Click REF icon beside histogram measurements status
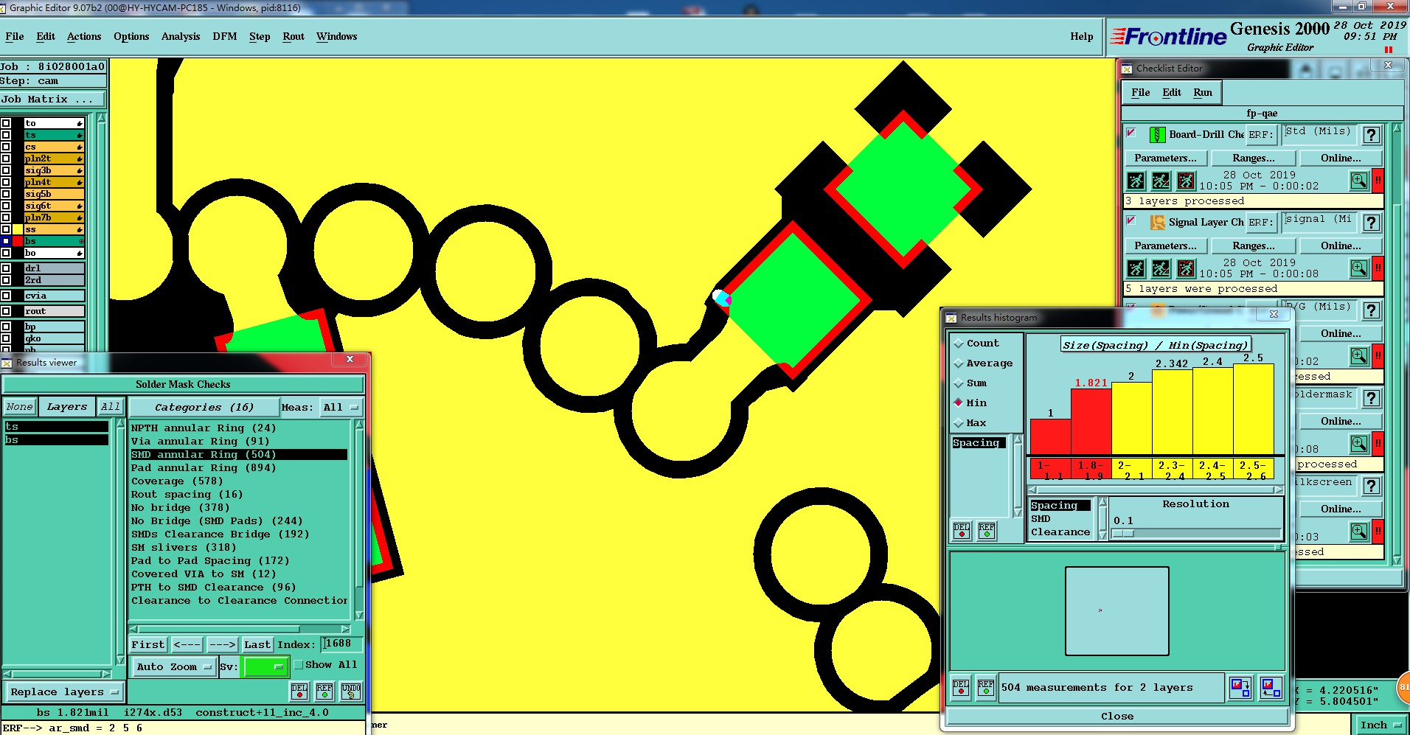 [x=986, y=687]
